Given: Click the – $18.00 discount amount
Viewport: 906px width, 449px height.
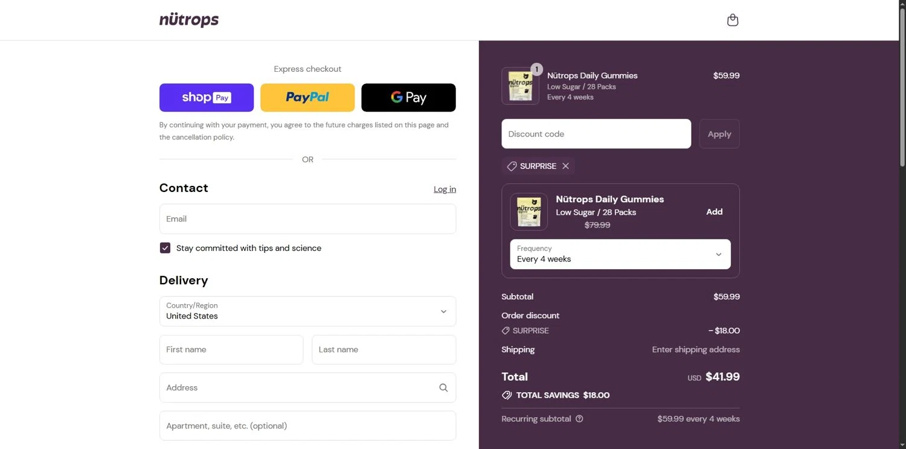Looking at the screenshot, I should coord(724,331).
